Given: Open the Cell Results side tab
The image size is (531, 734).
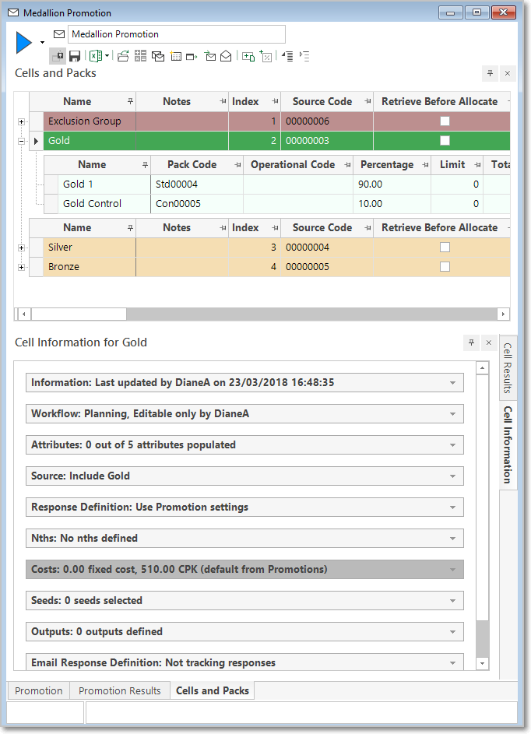Looking at the screenshot, I should click(508, 368).
